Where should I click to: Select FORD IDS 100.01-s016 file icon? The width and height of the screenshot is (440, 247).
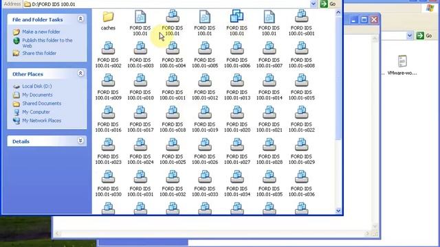(108, 113)
